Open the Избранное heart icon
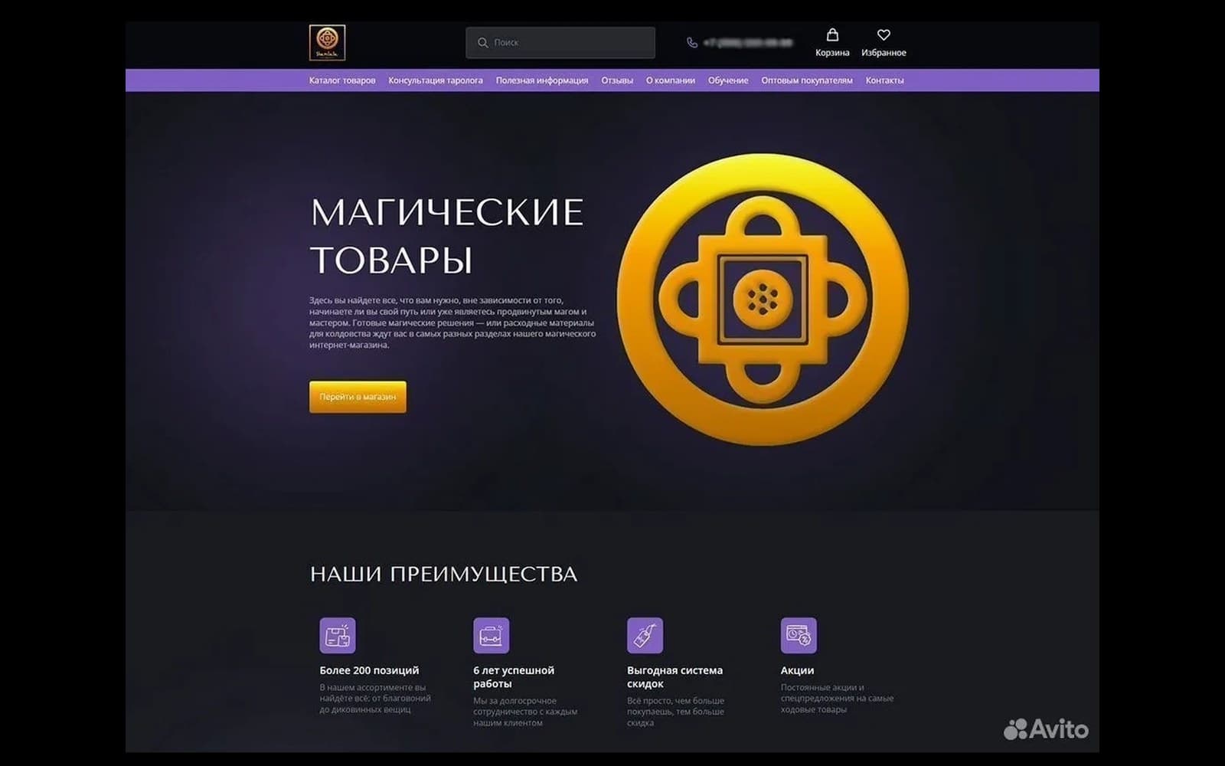 click(x=884, y=34)
